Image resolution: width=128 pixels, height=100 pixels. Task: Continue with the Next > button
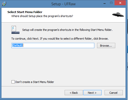[92, 93]
